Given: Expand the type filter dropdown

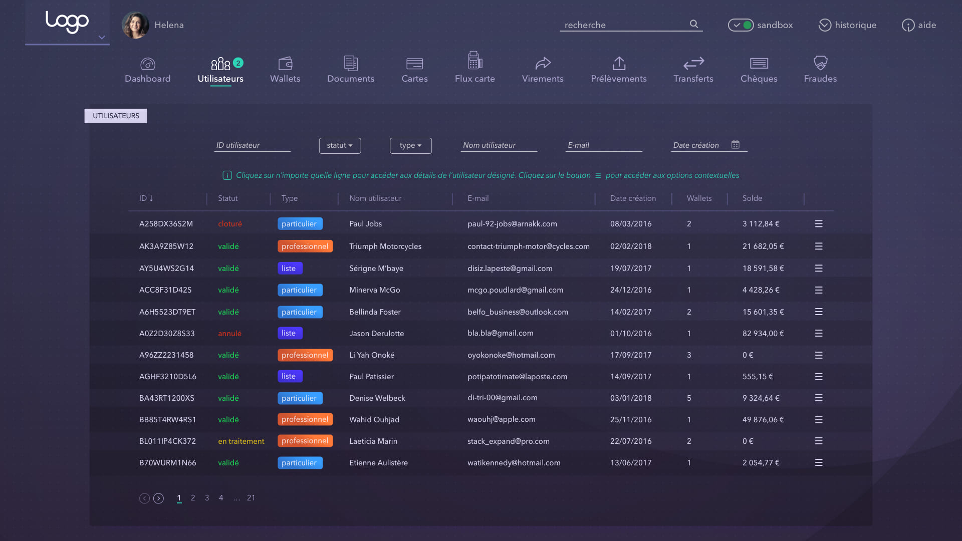Looking at the screenshot, I should (x=410, y=145).
